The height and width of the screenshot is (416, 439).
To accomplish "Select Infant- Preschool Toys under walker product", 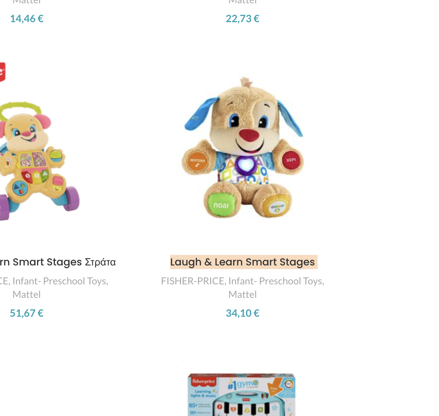I will tap(60, 281).
